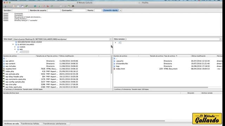Sort local files by Tipo de archivo

point(53,56)
